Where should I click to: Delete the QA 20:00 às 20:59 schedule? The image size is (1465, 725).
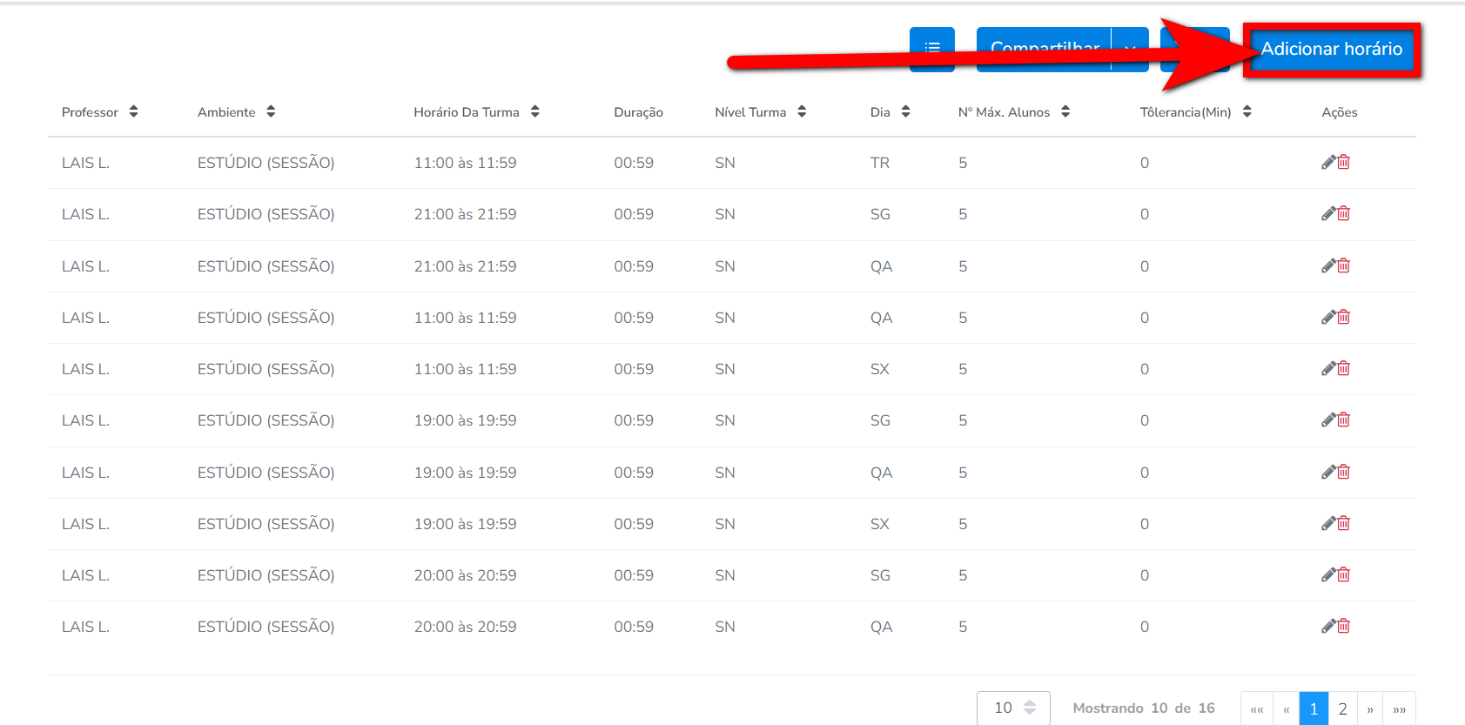pos(1344,627)
